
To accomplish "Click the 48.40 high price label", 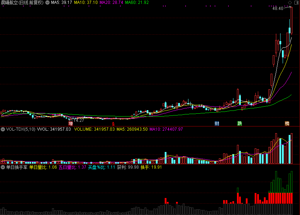I will click(278, 9).
